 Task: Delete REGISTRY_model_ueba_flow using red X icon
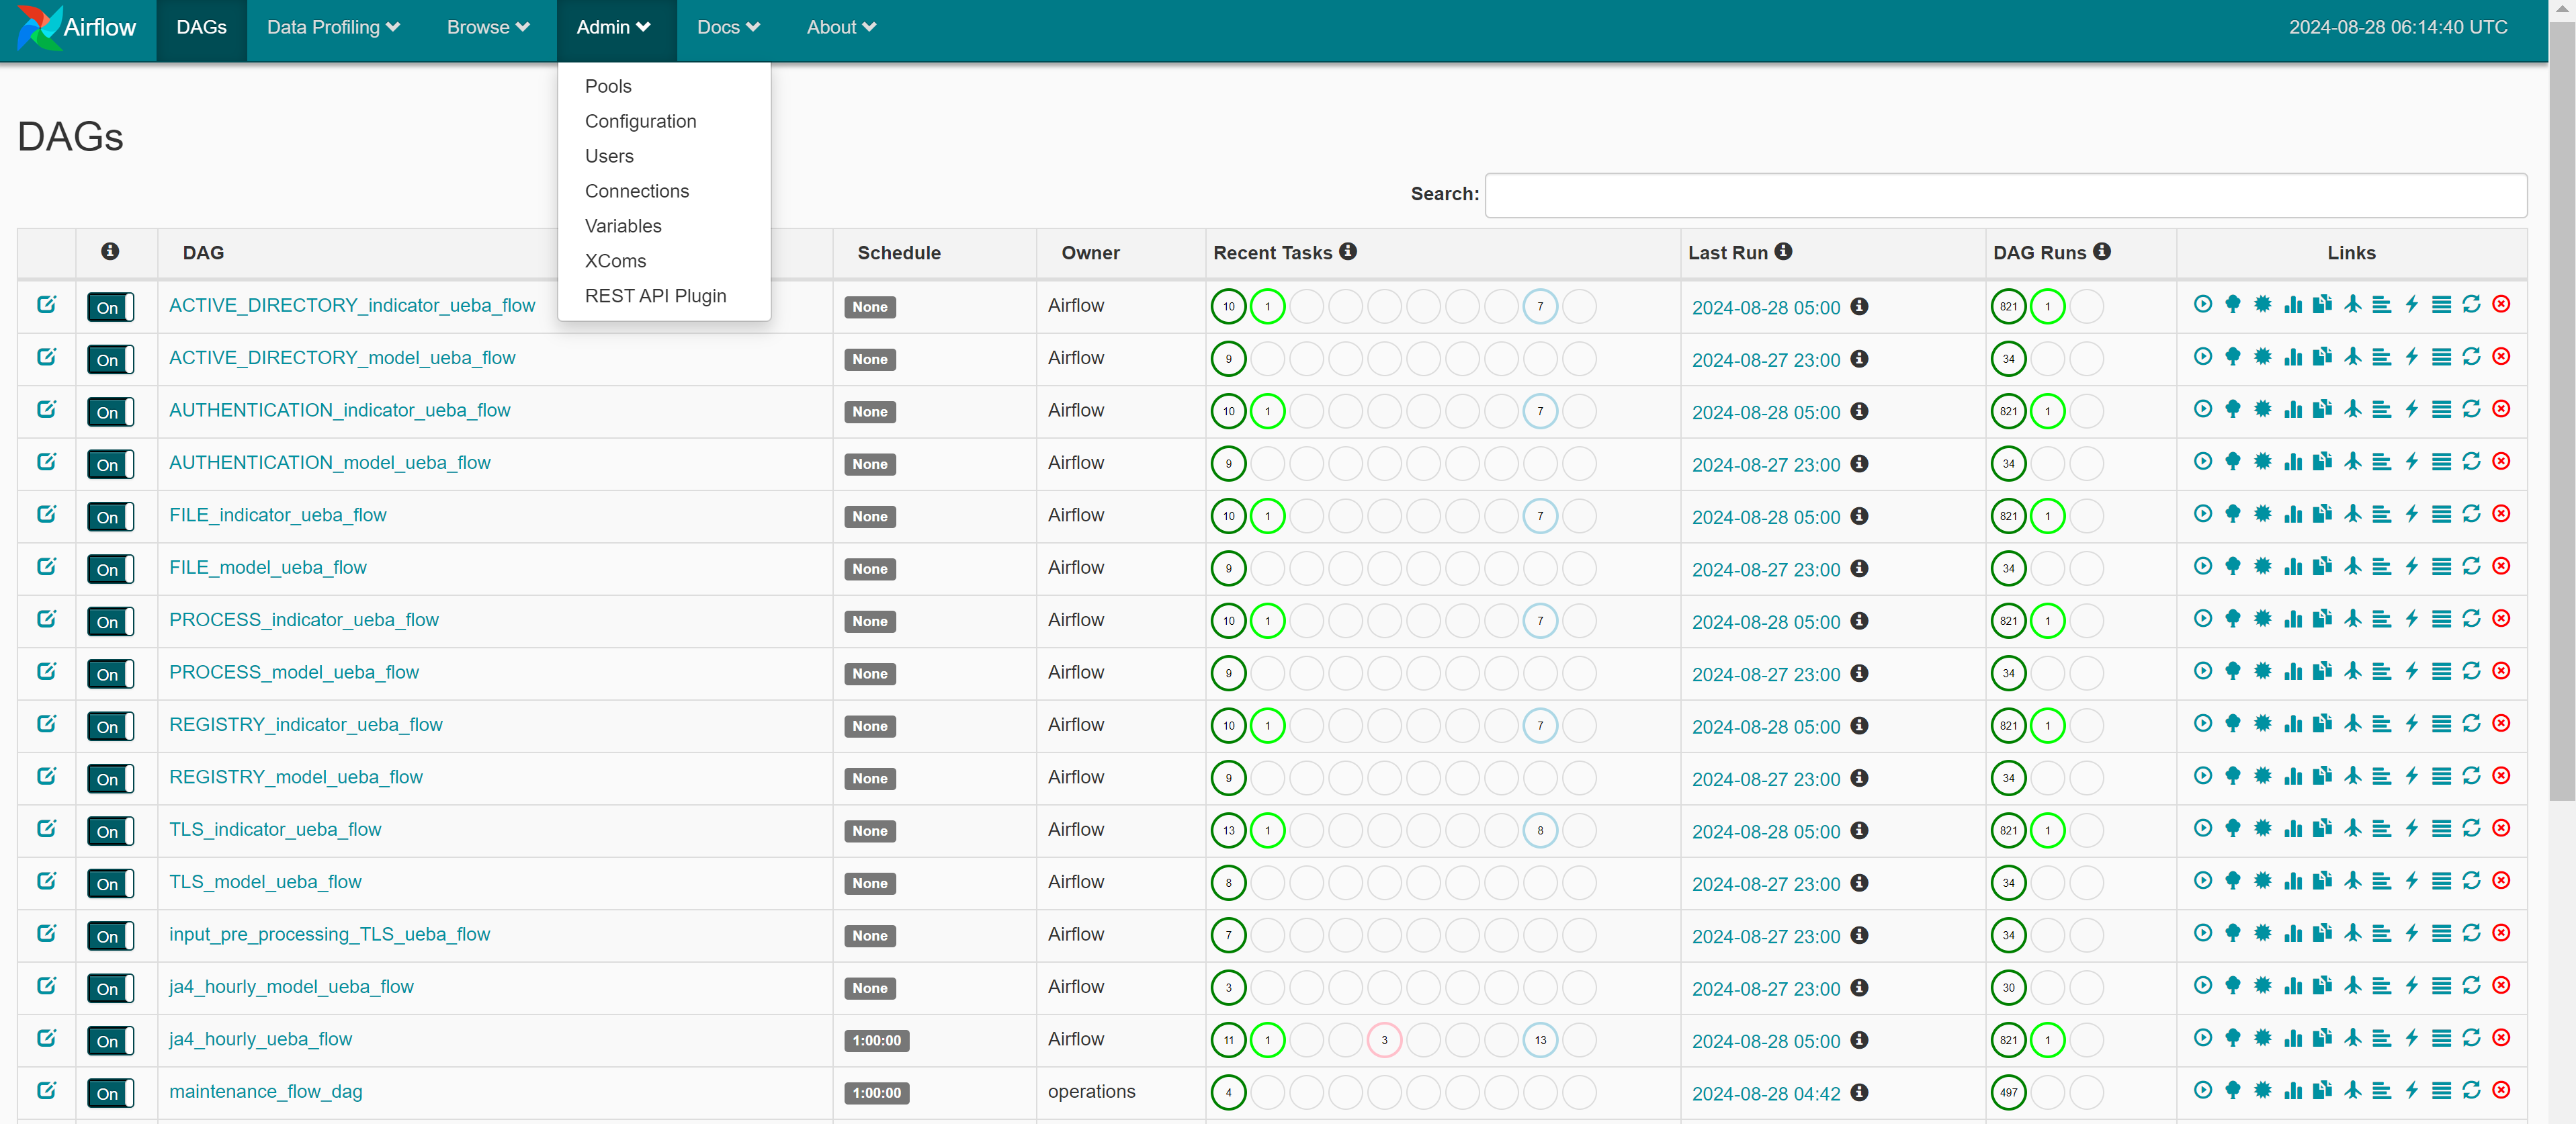2501,776
